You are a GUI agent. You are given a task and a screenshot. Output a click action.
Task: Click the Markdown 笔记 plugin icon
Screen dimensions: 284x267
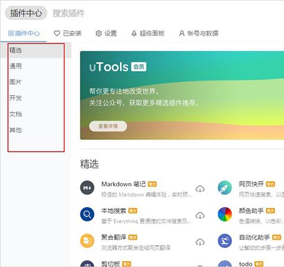(x=87, y=187)
